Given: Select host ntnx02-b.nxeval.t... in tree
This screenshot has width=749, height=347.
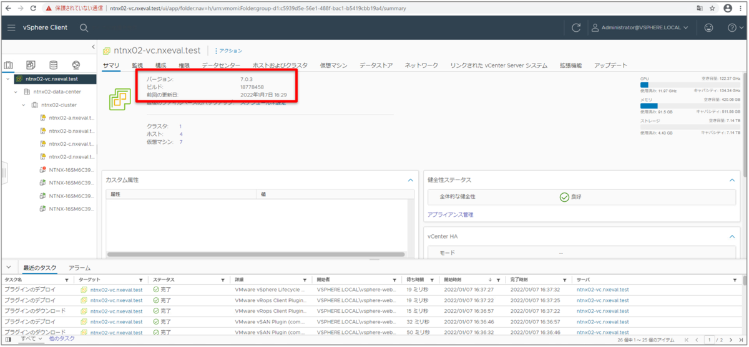Looking at the screenshot, I should coord(71,131).
